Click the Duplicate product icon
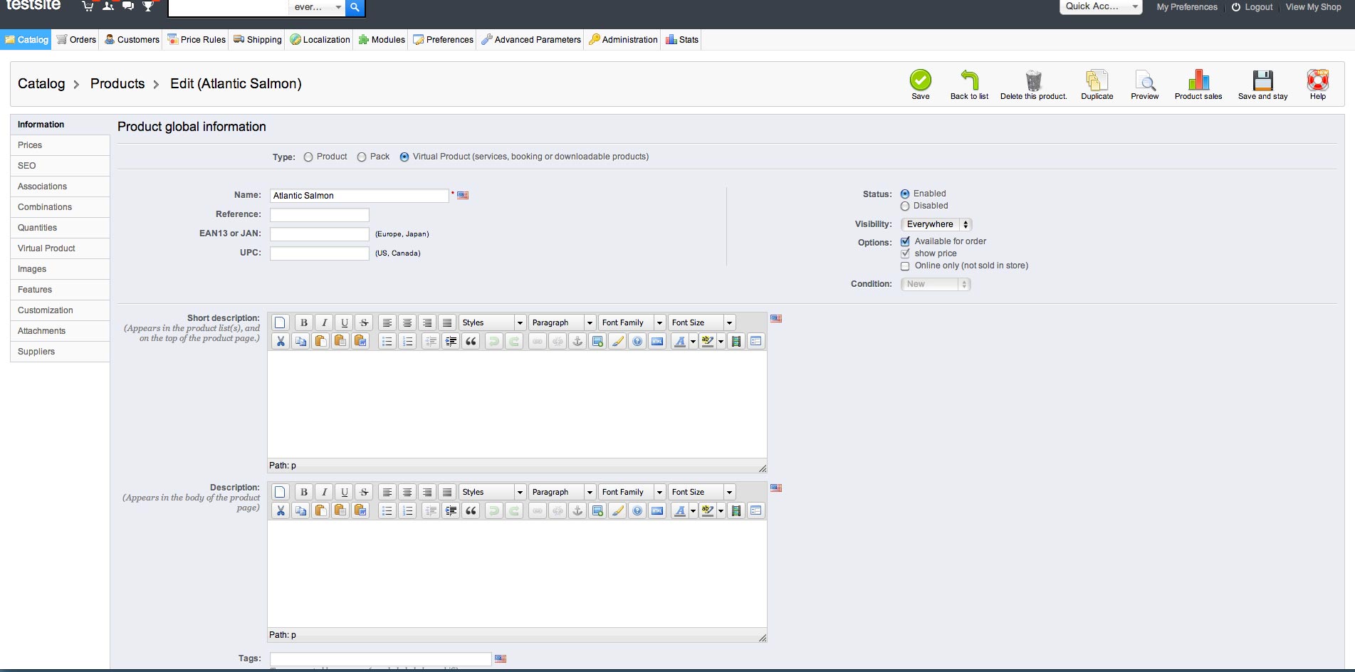This screenshot has height=672, width=1355. tap(1097, 80)
